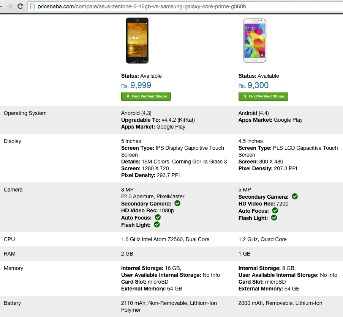Click Screen: 1280 X 720 text
343x317 pixels.
(x=145, y=168)
